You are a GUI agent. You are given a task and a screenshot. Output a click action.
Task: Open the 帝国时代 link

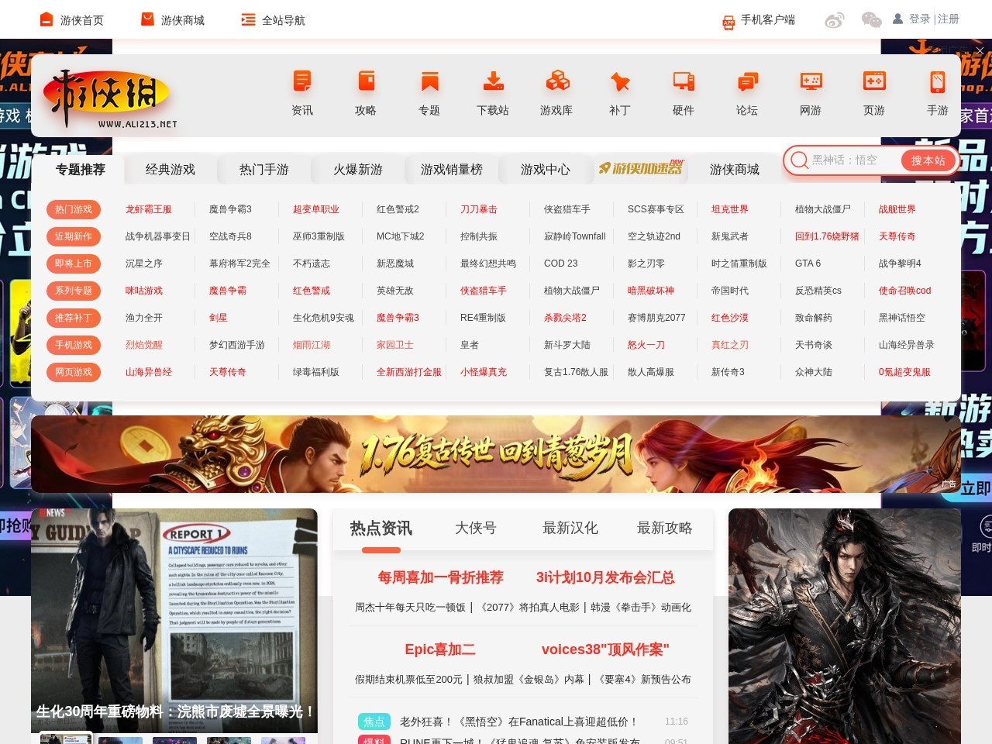point(730,291)
